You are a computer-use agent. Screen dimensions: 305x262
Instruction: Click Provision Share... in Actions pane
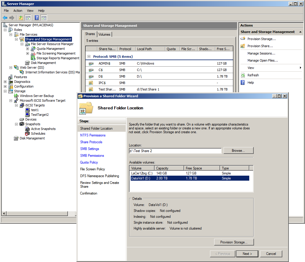coord(260,46)
